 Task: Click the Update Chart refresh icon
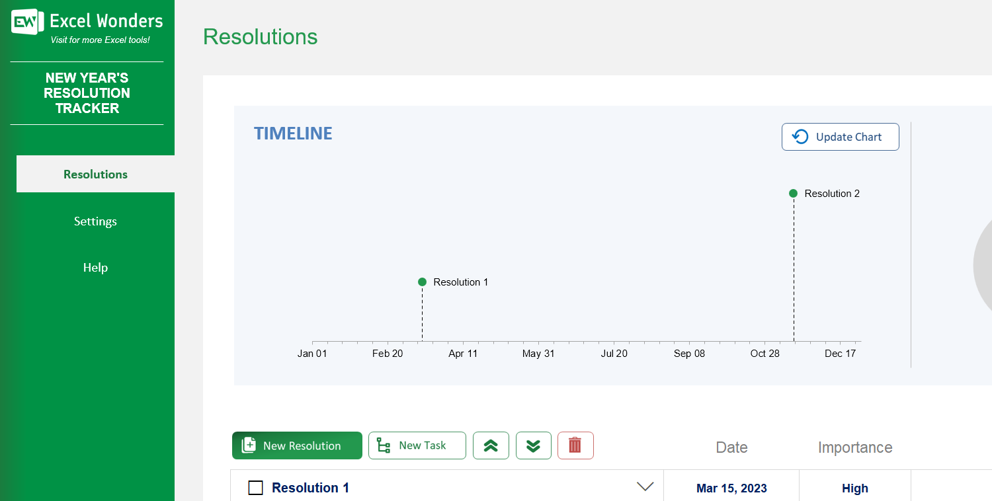coord(800,136)
